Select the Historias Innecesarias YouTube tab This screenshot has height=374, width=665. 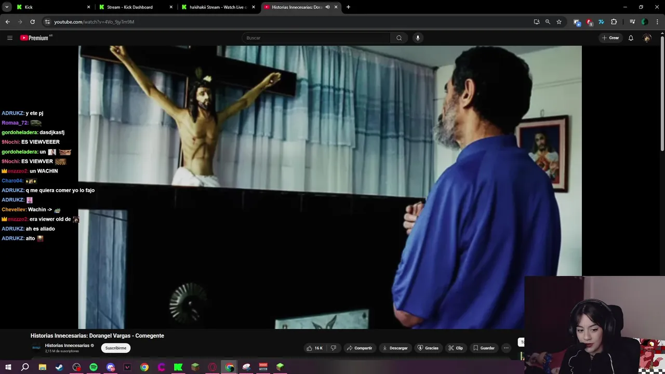pyautogui.click(x=296, y=7)
